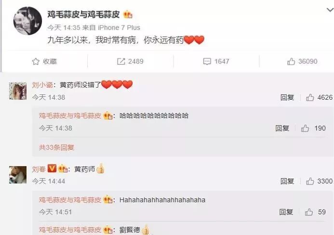Open the post options chevron dropdown
Viewport: 334px width, 235px height.
point(330,10)
